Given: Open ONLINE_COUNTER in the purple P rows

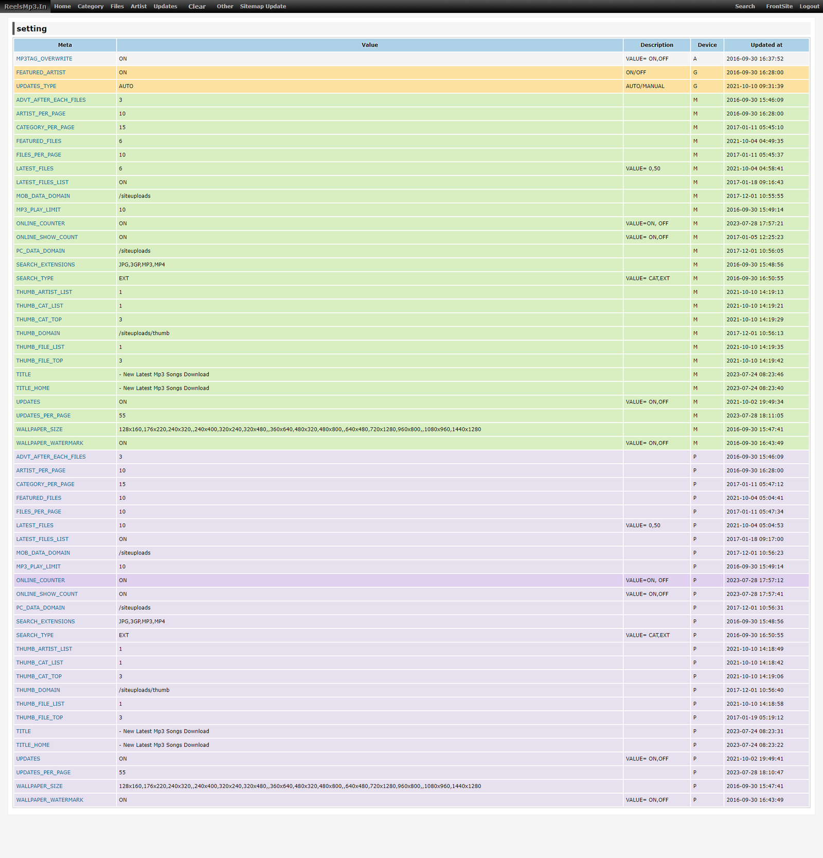Looking at the screenshot, I should click(40, 580).
